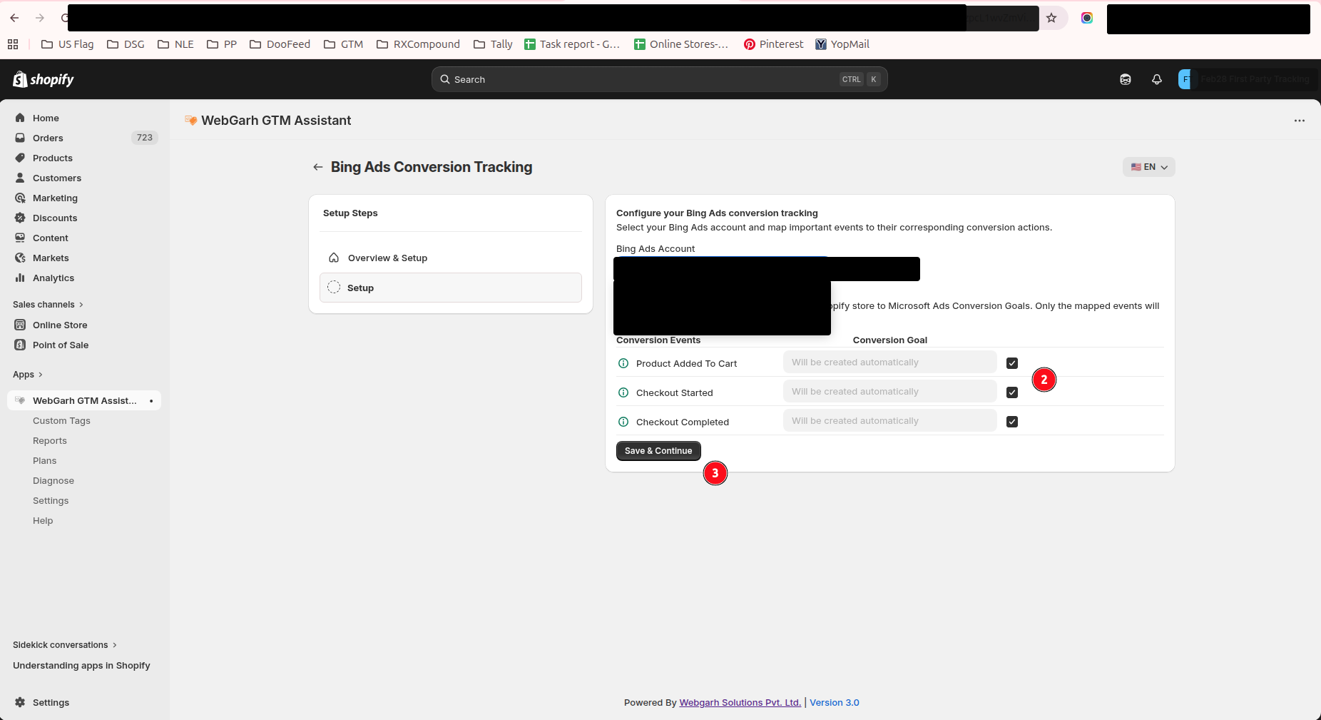Click the Point of Sale icon
The image size is (1321, 720).
pos(20,345)
